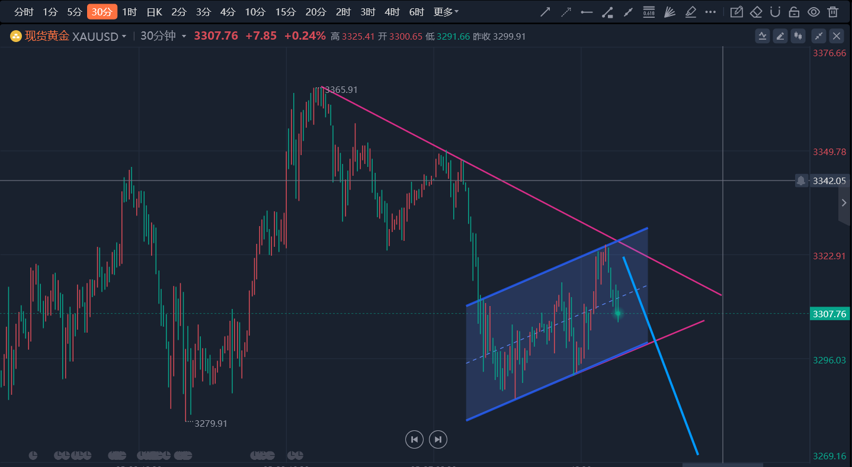Switch to 6时 timeframe
This screenshot has height=467, width=852.
[417, 12]
